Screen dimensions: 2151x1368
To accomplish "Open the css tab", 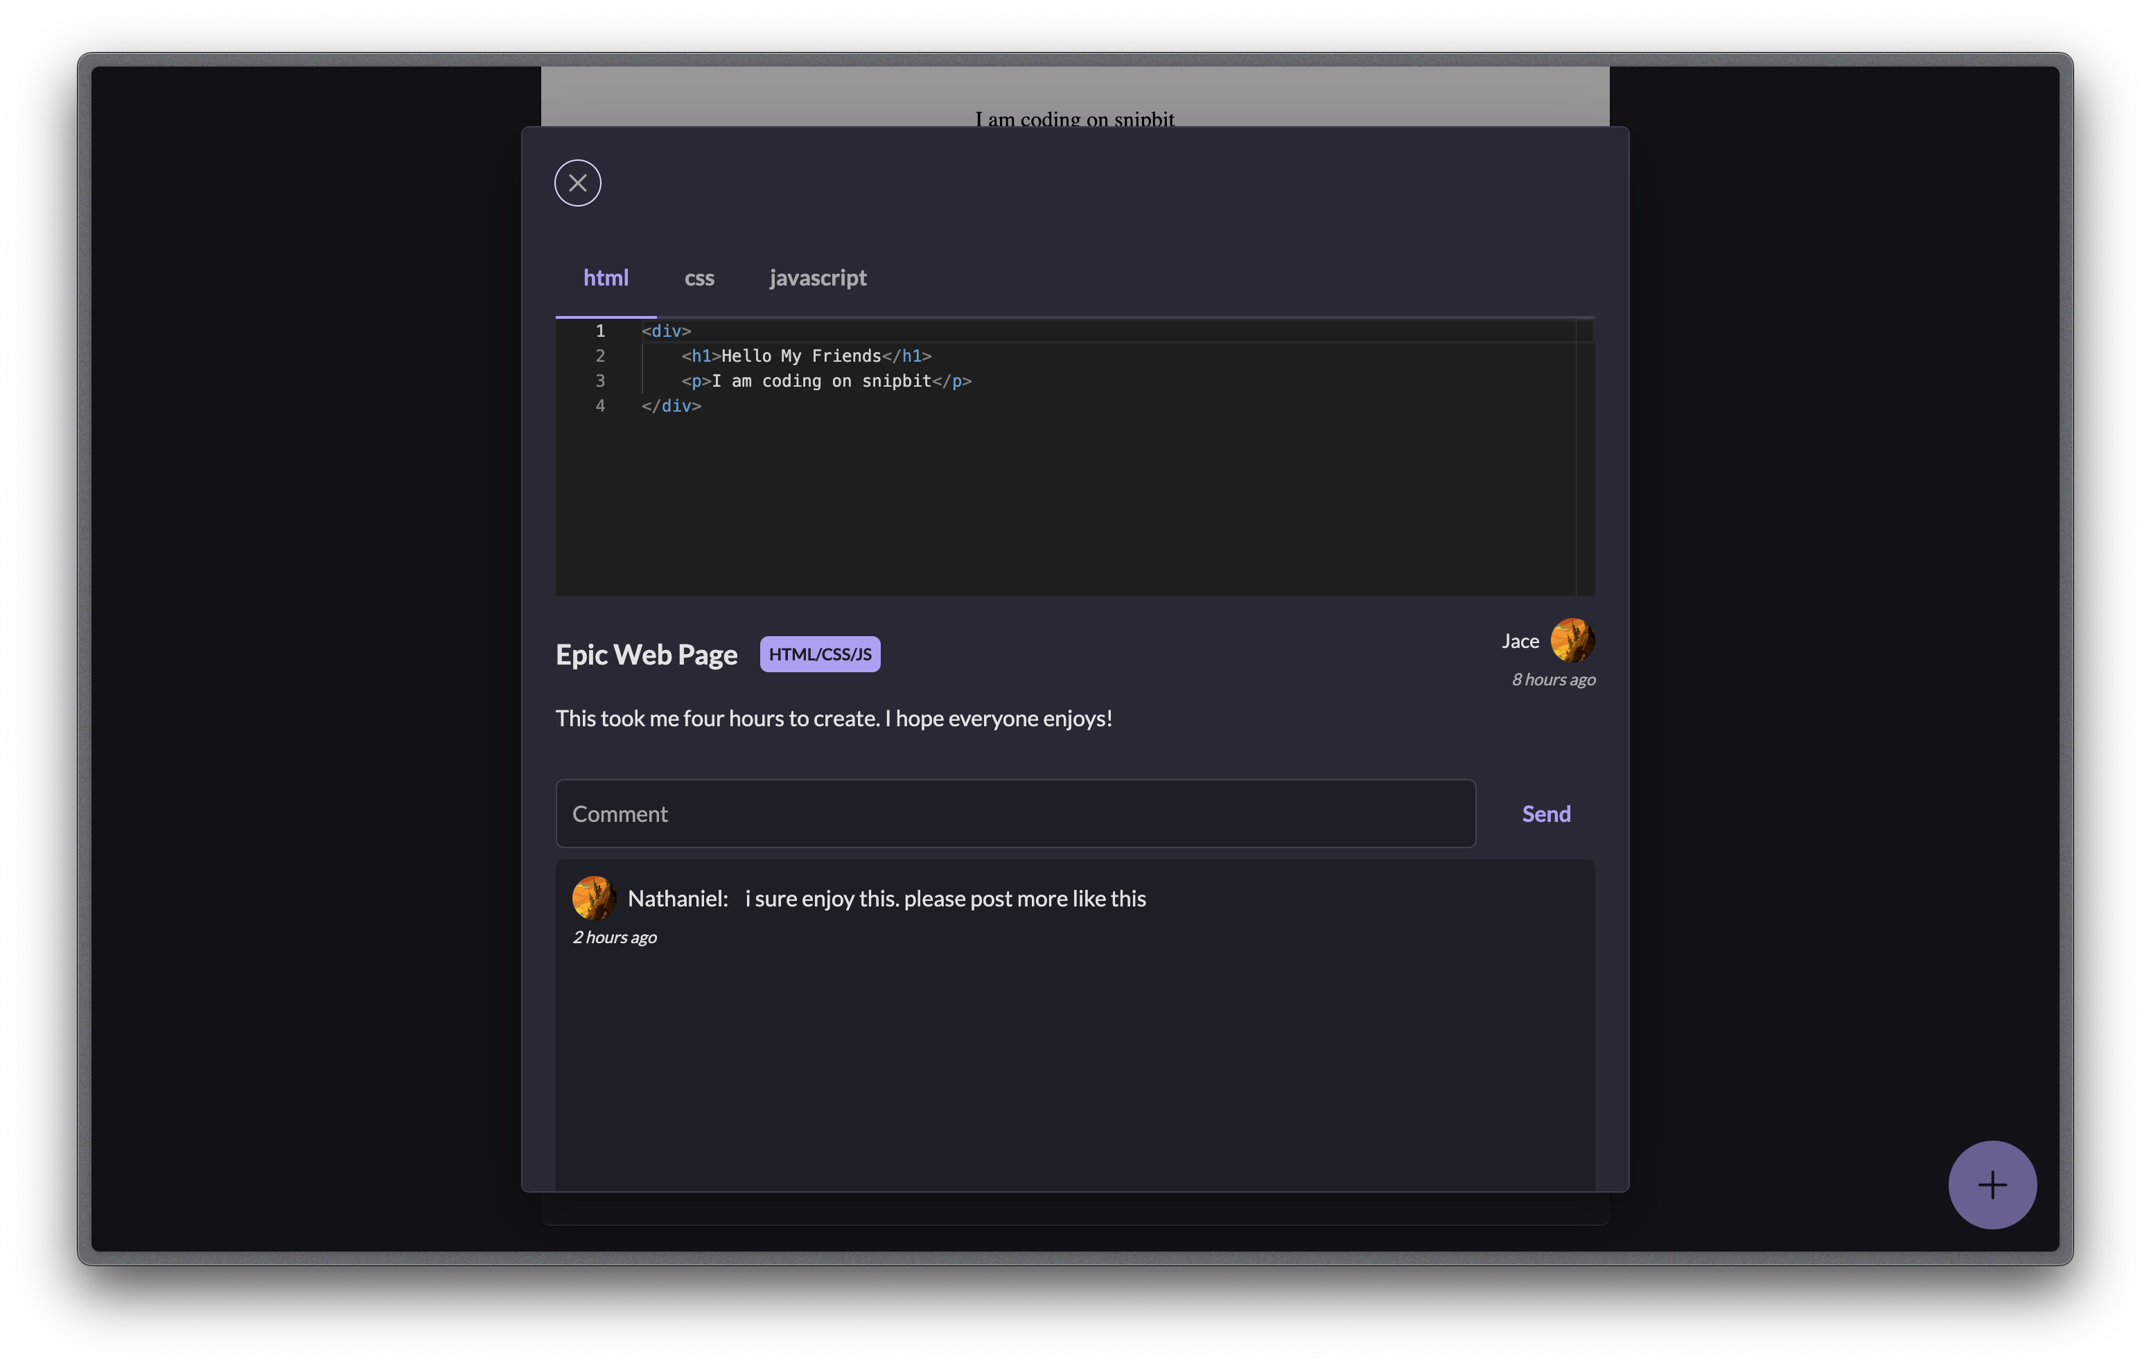I will tap(699, 278).
